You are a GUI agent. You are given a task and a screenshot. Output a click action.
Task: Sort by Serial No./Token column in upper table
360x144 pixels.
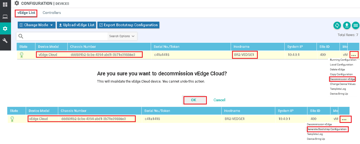click(x=167, y=47)
